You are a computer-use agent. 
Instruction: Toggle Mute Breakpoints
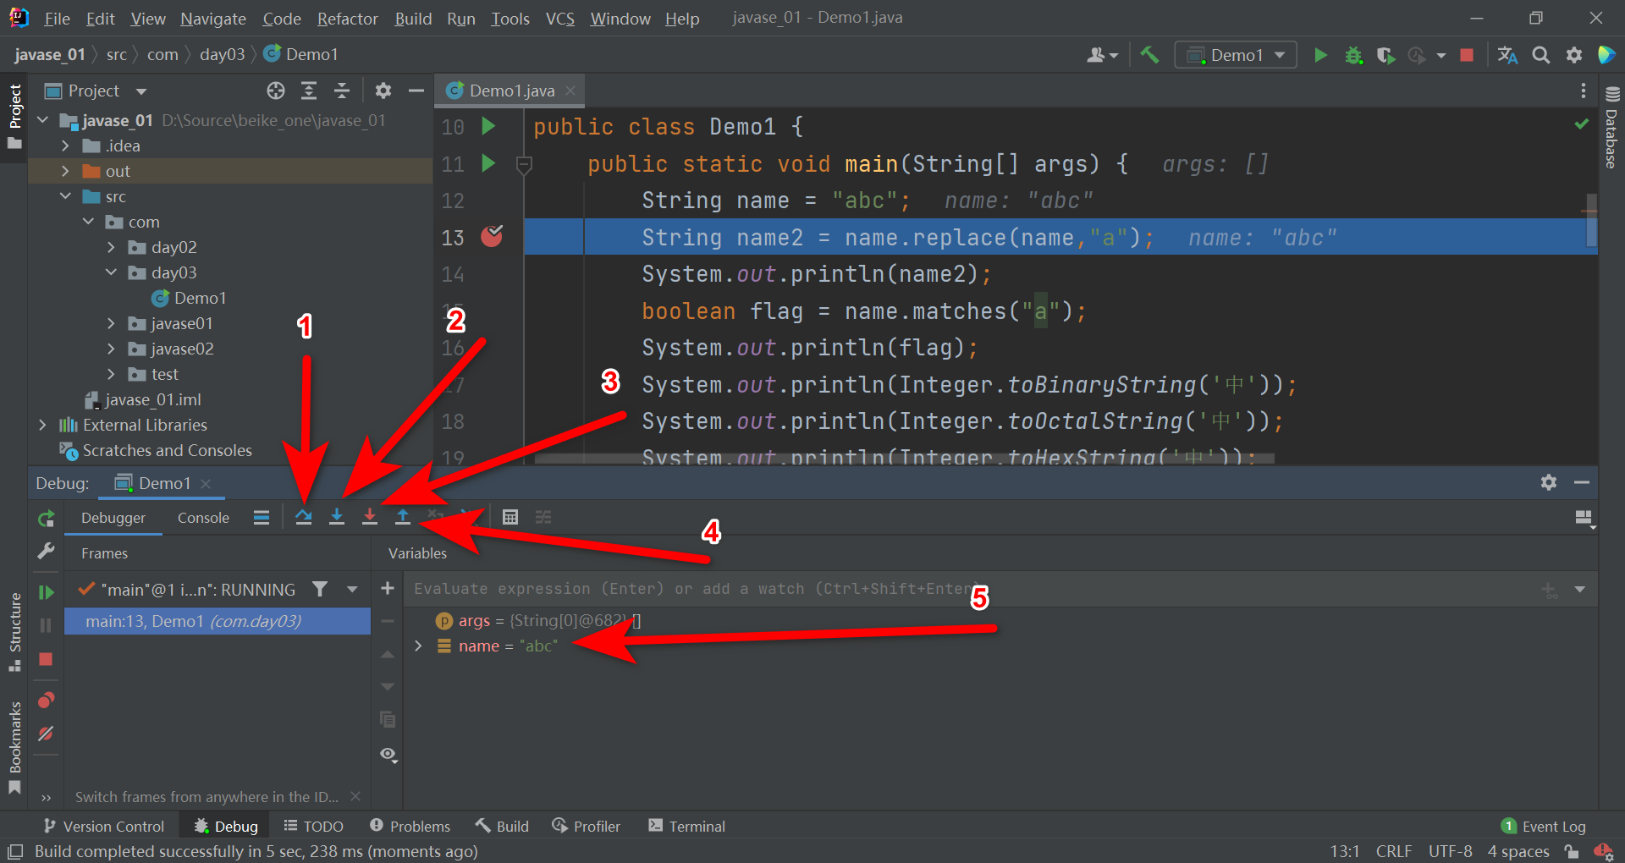[x=47, y=734]
